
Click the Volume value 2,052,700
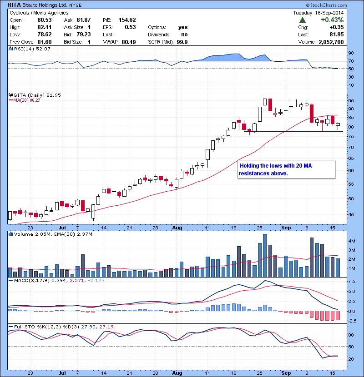(331, 42)
